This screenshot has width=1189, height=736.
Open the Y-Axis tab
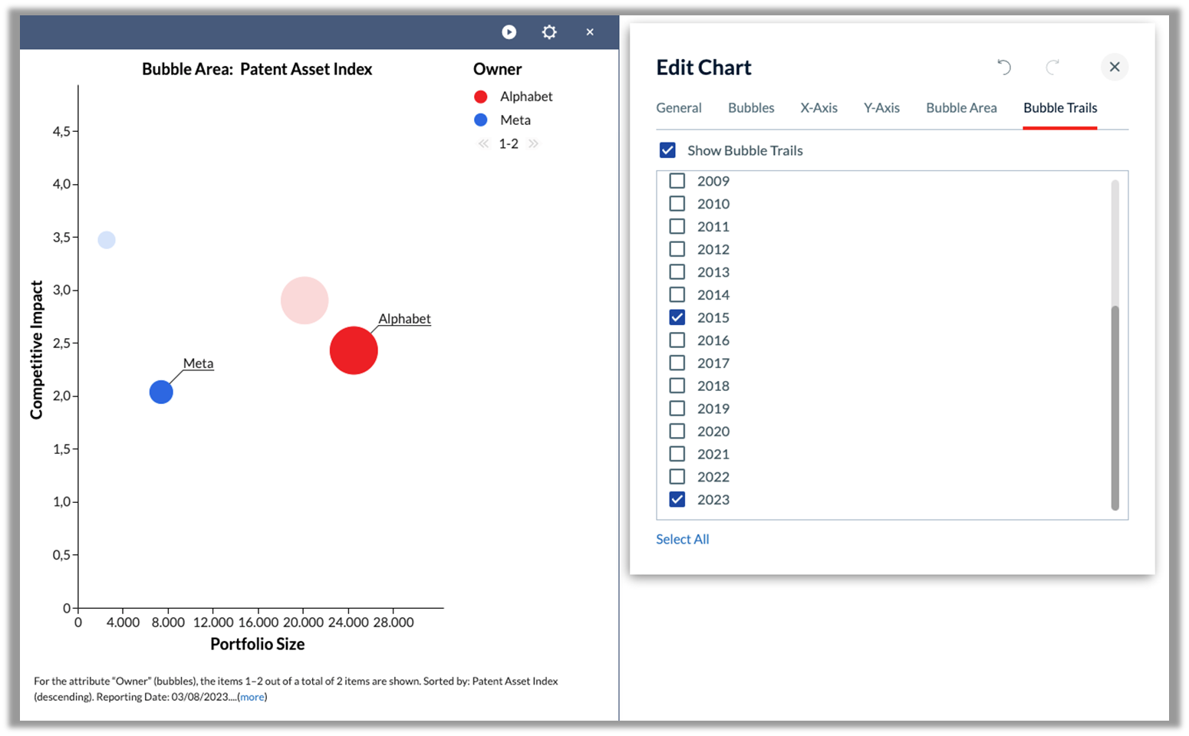(881, 108)
